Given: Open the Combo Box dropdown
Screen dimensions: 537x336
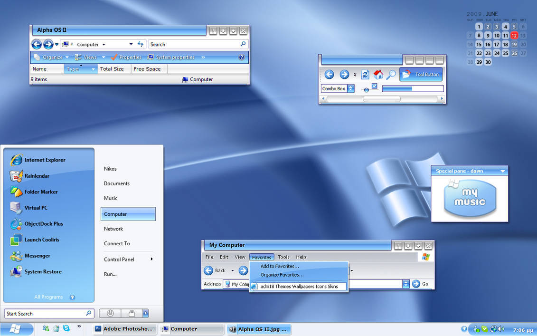Looking at the screenshot, I should 350,88.
